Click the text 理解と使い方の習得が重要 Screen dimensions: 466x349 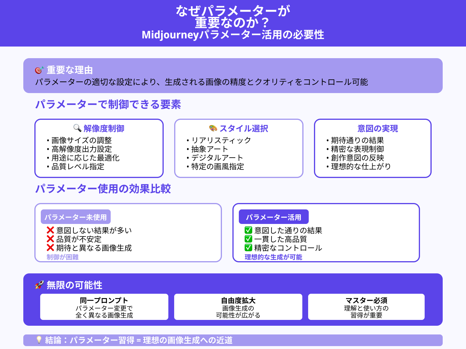point(366,312)
